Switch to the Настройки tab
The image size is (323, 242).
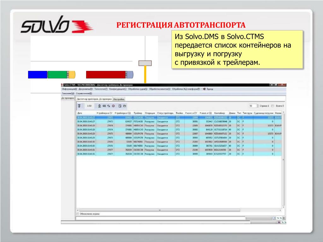pos(119,99)
